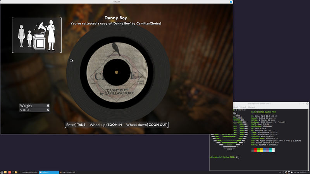Click the brass spindle at the record center
This screenshot has height=174, width=310.
coord(117,72)
